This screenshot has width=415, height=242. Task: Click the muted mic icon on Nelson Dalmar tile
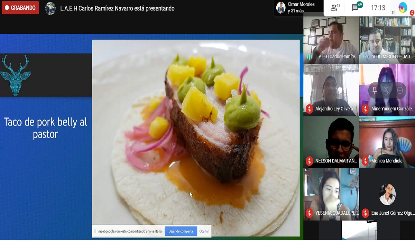pyautogui.click(x=309, y=161)
